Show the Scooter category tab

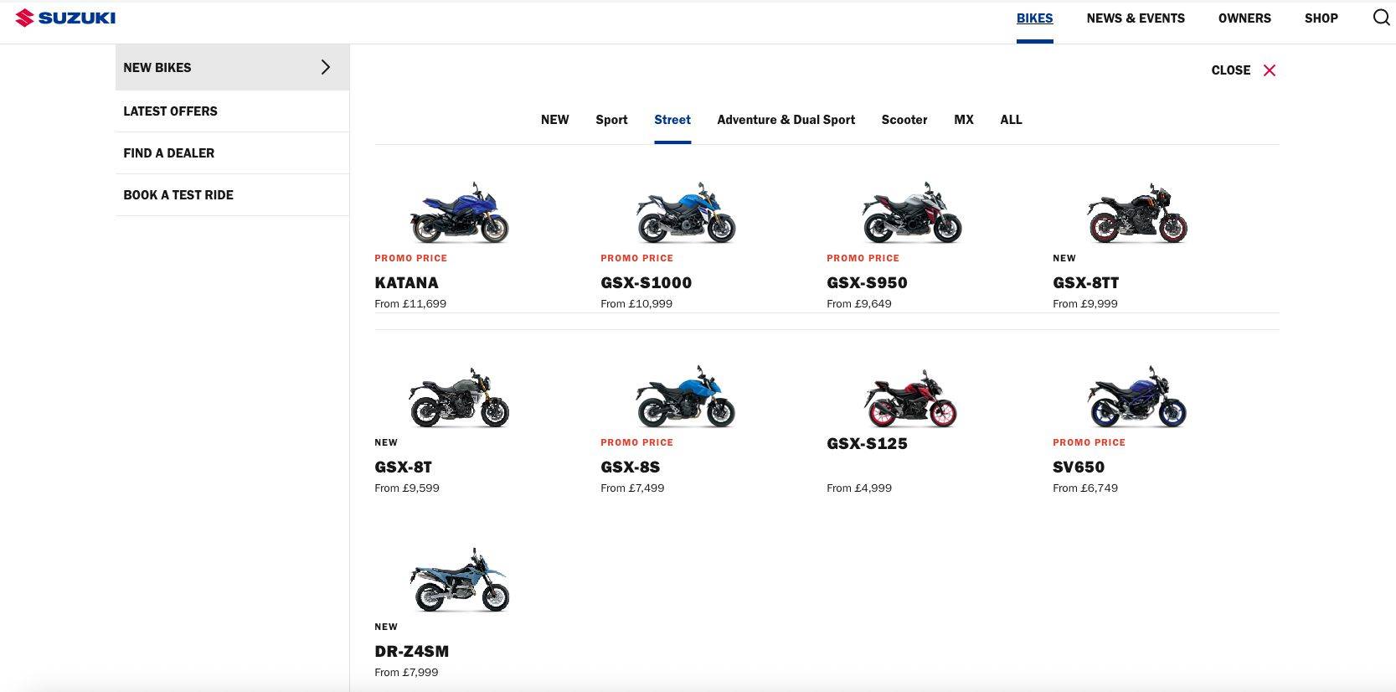[904, 120]
